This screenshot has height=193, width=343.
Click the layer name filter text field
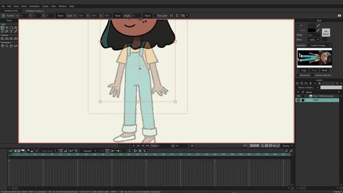331,87
